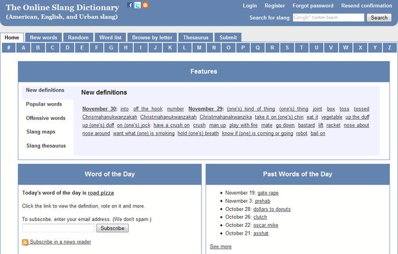398x254 pixels.
Task: Open the Submit tab
Action: pyautogui.click(x=228, y=37)
